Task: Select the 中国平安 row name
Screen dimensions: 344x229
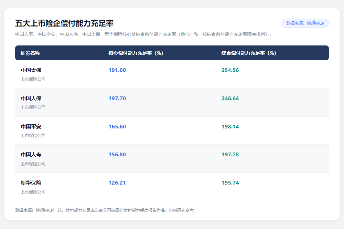Action: coord(31,127)
